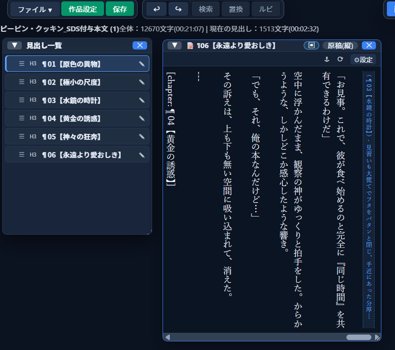Viewport: 395px width, 350px height.
Task: Click H3 level badge of ¶03 row
Action: point(33,100)
